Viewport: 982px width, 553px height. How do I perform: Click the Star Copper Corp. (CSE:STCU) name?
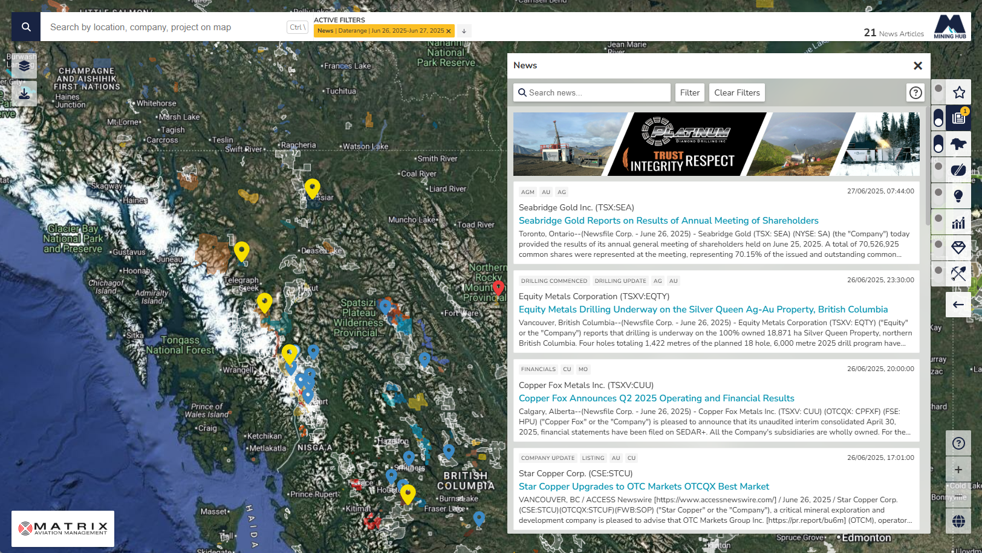[576, 473]
